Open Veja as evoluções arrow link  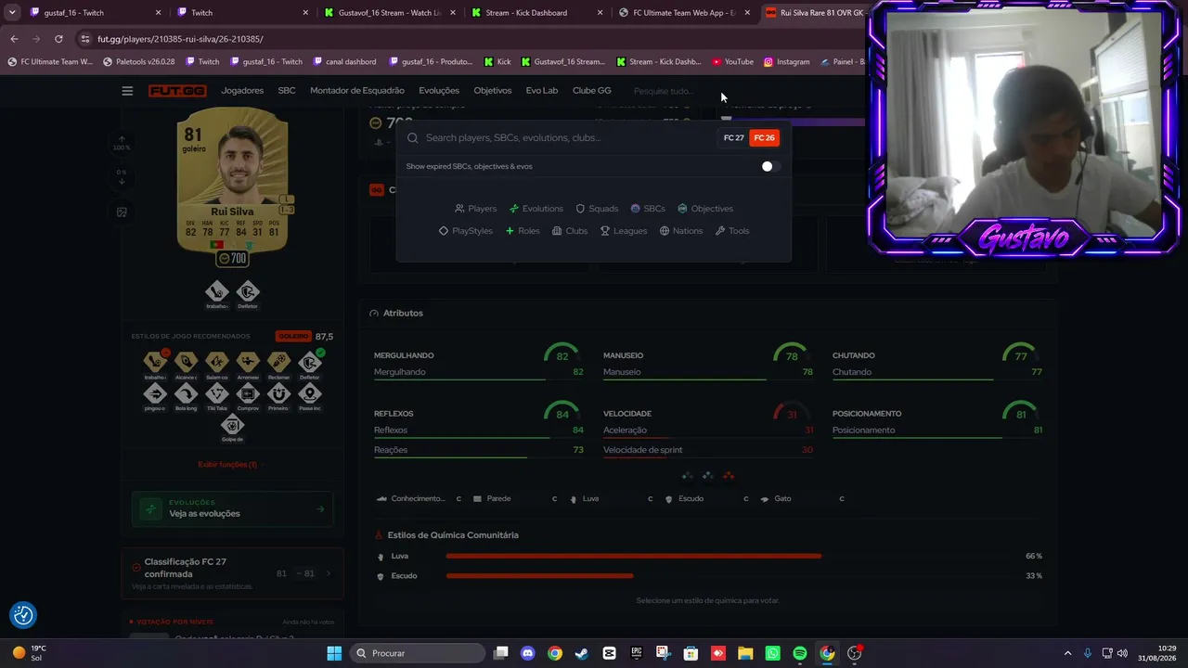coord(320,508)
